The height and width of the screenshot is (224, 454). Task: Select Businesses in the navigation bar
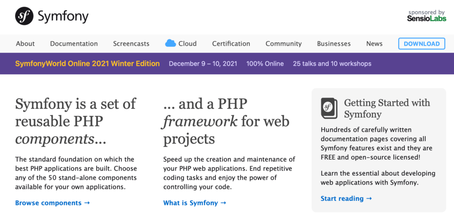334,44
